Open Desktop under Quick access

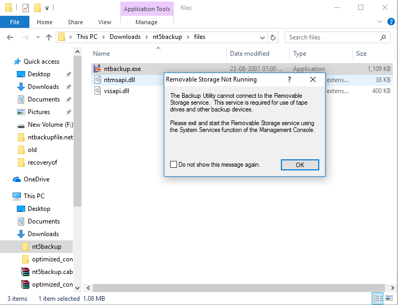pos(39,74)
